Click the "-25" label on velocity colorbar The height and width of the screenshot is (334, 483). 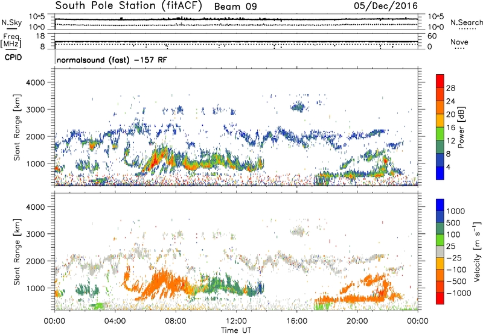[x=454, y=257]
